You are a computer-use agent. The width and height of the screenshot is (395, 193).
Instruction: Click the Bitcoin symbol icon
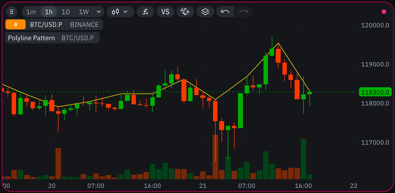tap(16, 24)
